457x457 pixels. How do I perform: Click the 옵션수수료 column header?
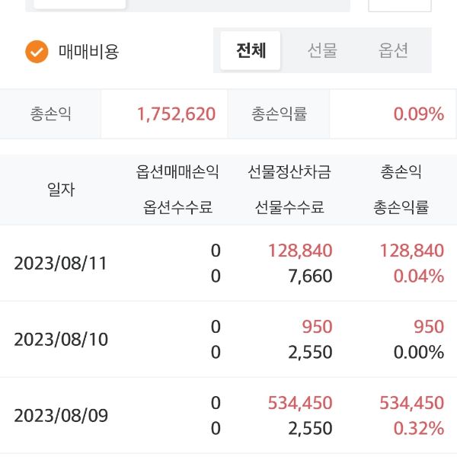click(x=177, y=207)
